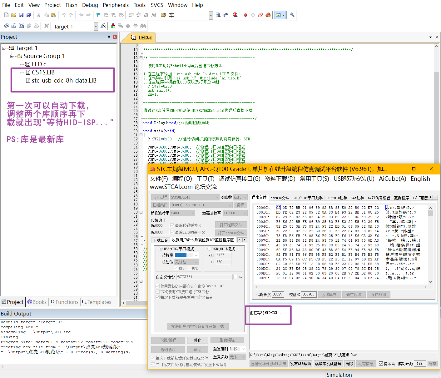
Task: Toggle 提示音 checkbox
Action: (381, 364)
